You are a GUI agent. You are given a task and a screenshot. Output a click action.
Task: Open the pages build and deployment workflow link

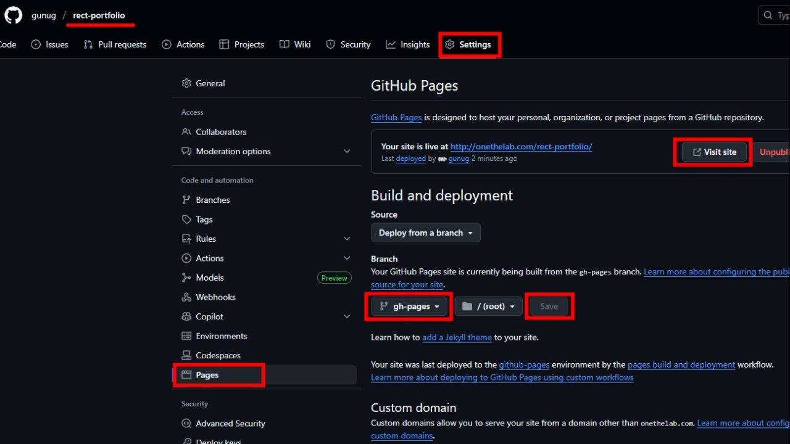(x=681, y=364)
